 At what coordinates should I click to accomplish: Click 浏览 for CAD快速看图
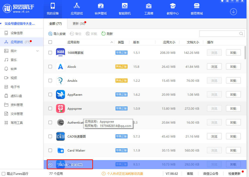tap(214, 136)
